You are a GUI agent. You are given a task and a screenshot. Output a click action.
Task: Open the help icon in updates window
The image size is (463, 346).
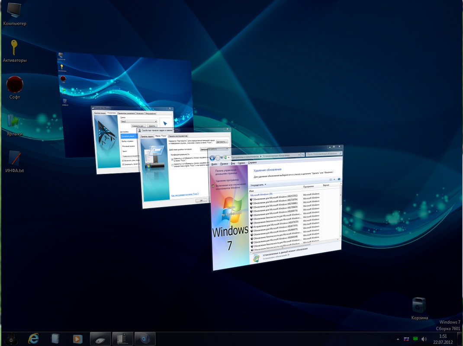(x=339, y=179)
